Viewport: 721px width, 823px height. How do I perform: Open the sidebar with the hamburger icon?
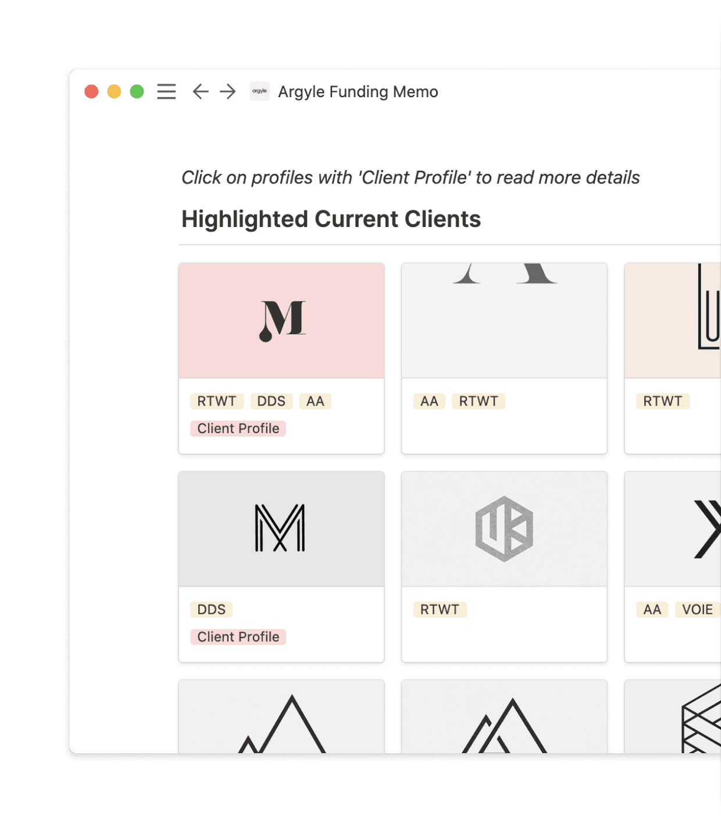pos(166,92)
